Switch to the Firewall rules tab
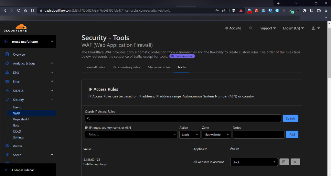 95,67
